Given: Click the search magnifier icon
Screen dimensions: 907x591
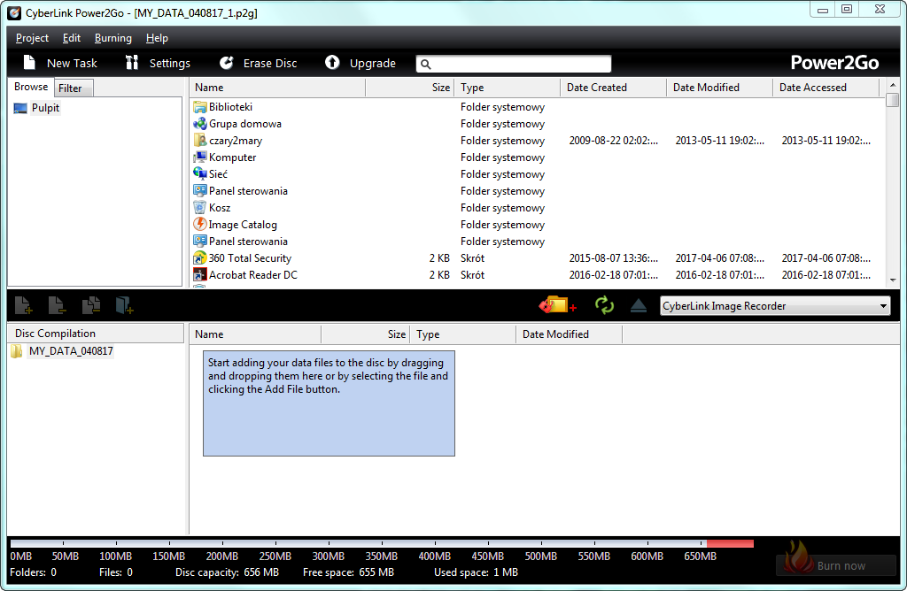Looking at the screenshot, I should click(x=426, y=64).
